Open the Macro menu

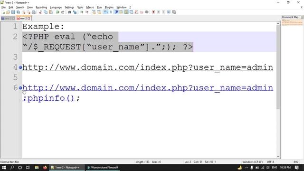pos(90,8)
